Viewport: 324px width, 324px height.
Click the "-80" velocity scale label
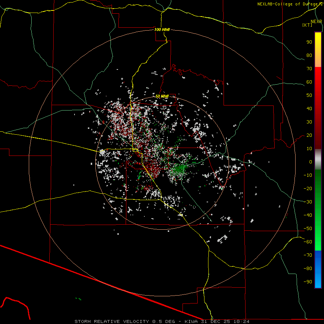click(x=308, y=269)
